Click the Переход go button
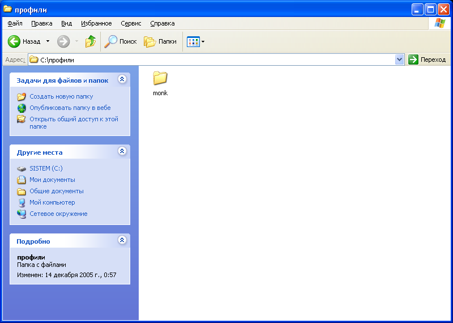 [x=427, y=60]
